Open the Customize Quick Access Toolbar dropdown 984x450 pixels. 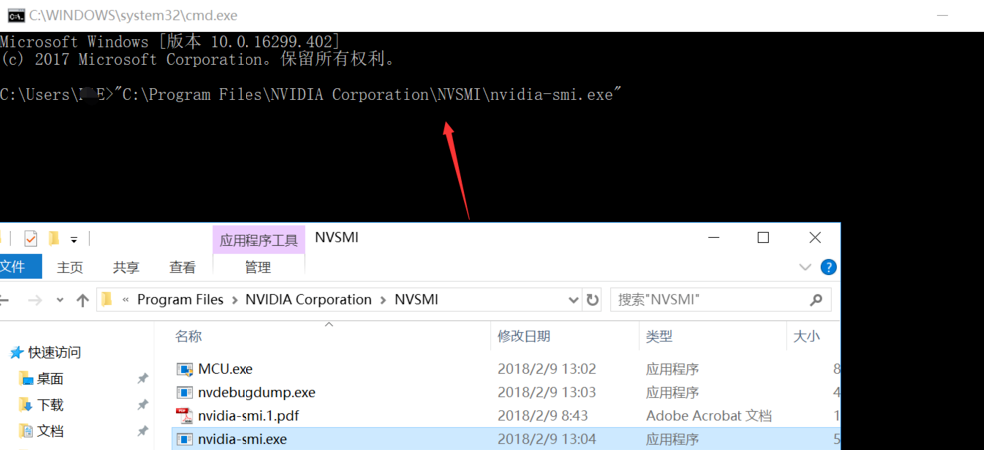(74, 240)
